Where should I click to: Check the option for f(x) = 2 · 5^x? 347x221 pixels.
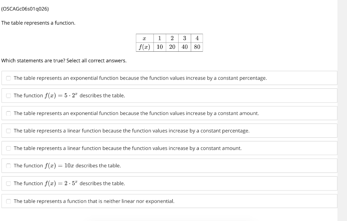pos(8,183)
